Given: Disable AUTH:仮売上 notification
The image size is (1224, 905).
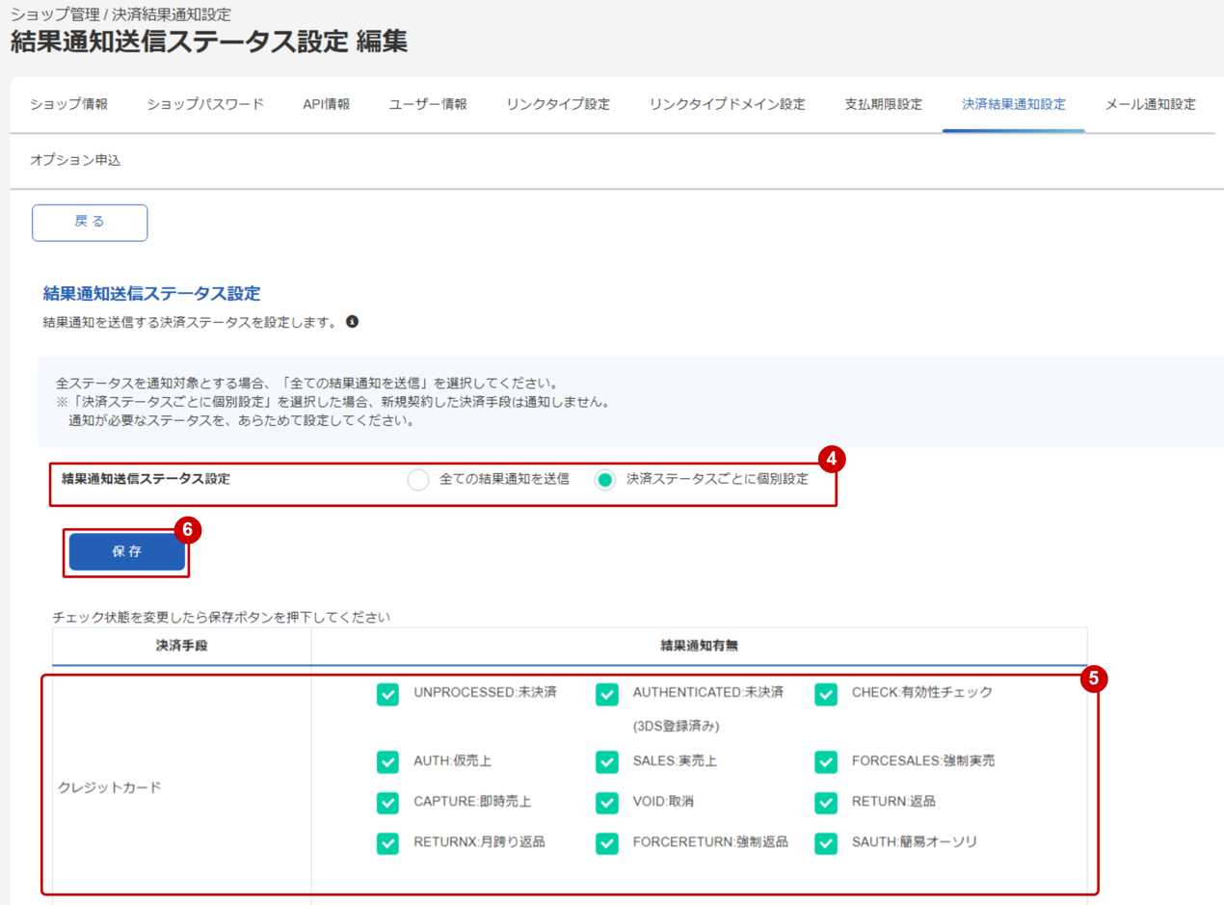Looking at the screenshot, I should tap(386, 761).
